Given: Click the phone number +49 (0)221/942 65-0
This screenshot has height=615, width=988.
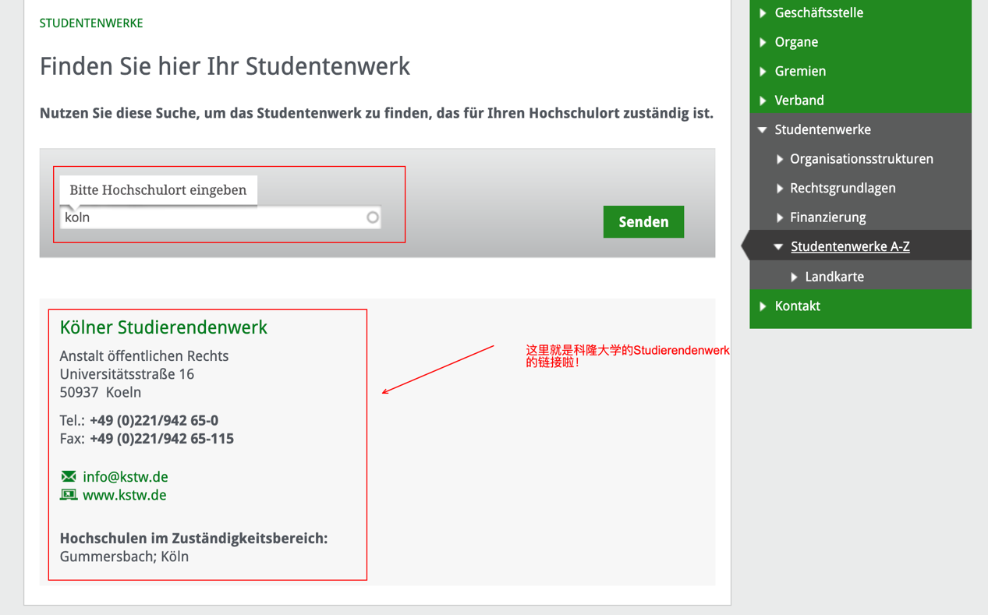Looking at the screenshot, I should click(154, 421).
